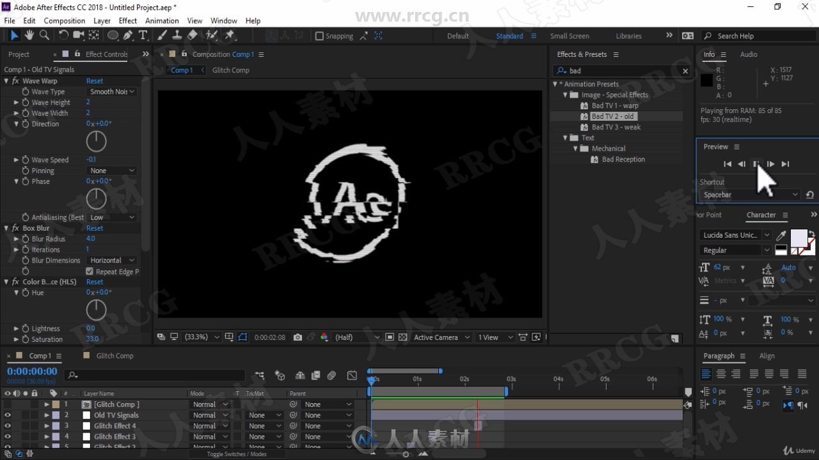
Task: Toggle Repeat Edge Pixels checkbox
Action: [x=90, y=272]
